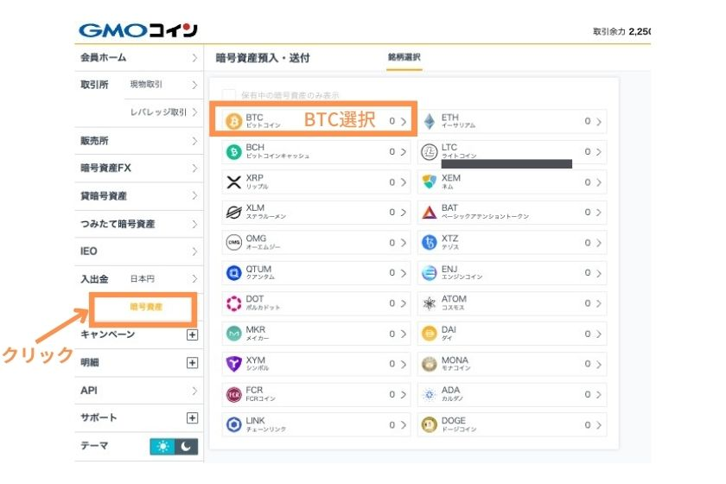Viewport: 726px width, 484px height.
Task: Open the LINK row chevron arrow
Action: 404,425
